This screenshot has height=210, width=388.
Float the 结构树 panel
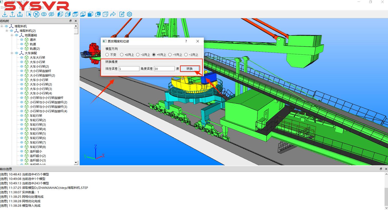pos(71,21)
